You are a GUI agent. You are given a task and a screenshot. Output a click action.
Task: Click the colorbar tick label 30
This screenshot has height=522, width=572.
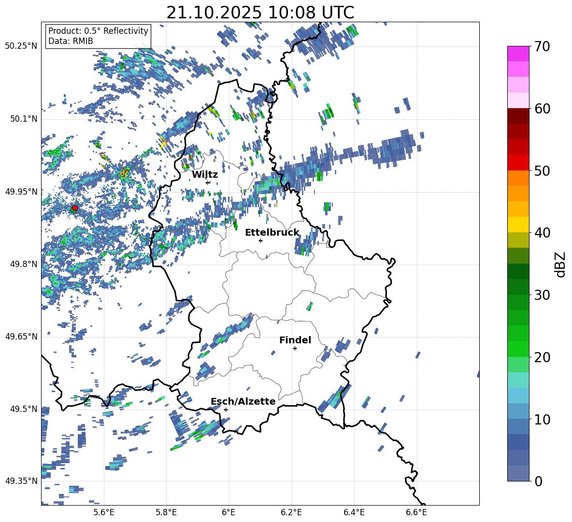[x=542, y=295]
